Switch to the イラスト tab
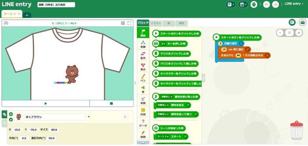Viewport: 308px width, 146px height. [156, 23]
